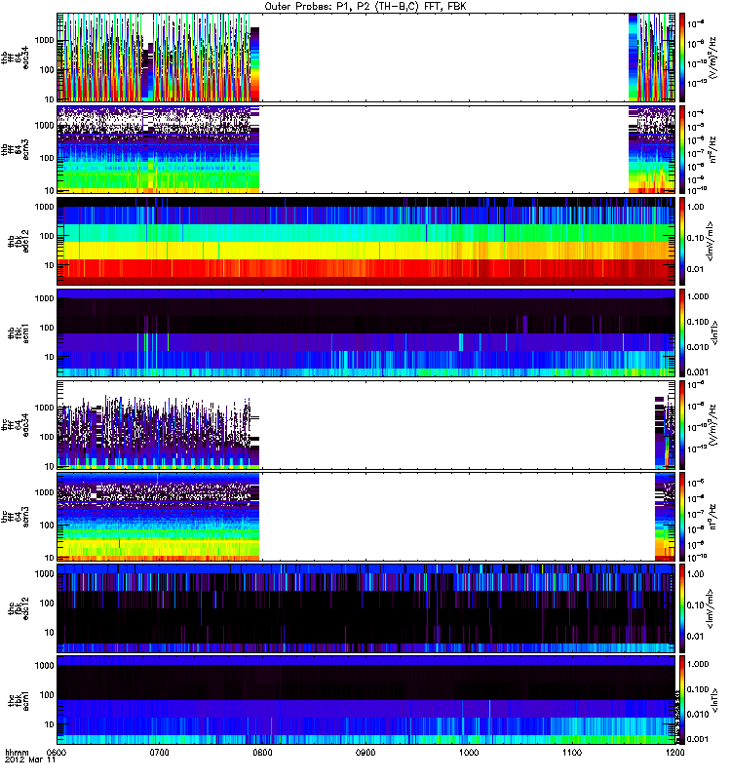Click the 'thc fff 64 scm3' y-axis title

click(16, 517)
